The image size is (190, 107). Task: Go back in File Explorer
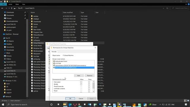pos(2,8)
